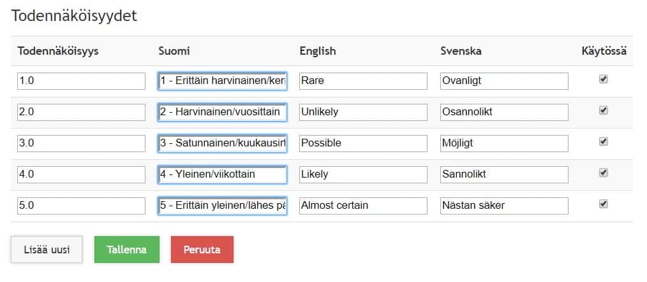Edit Suomi field '1 - Erittäin harvinainen'
The width and height of the screenshot is (647, 282).
[223, 81]
